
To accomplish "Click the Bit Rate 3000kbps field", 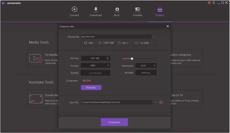I will [146, 73].
